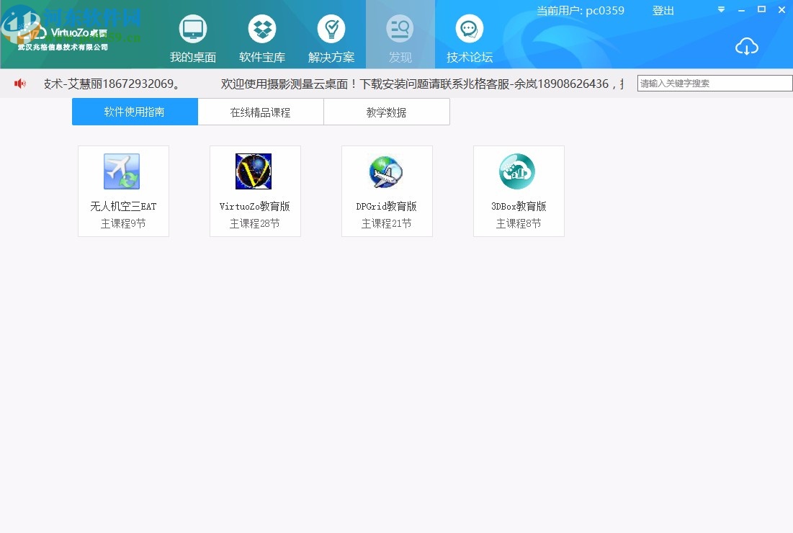Image resolution: width=793 pixels, height=533 pixels.
Task: Select the 软件使用指南 tab
Action: coord(134,112)
